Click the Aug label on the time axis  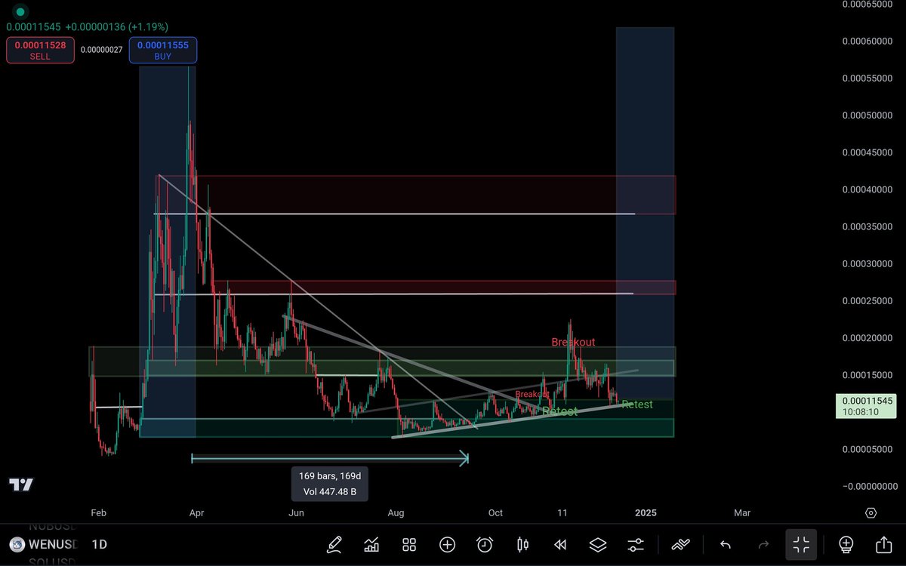(396, 512)
